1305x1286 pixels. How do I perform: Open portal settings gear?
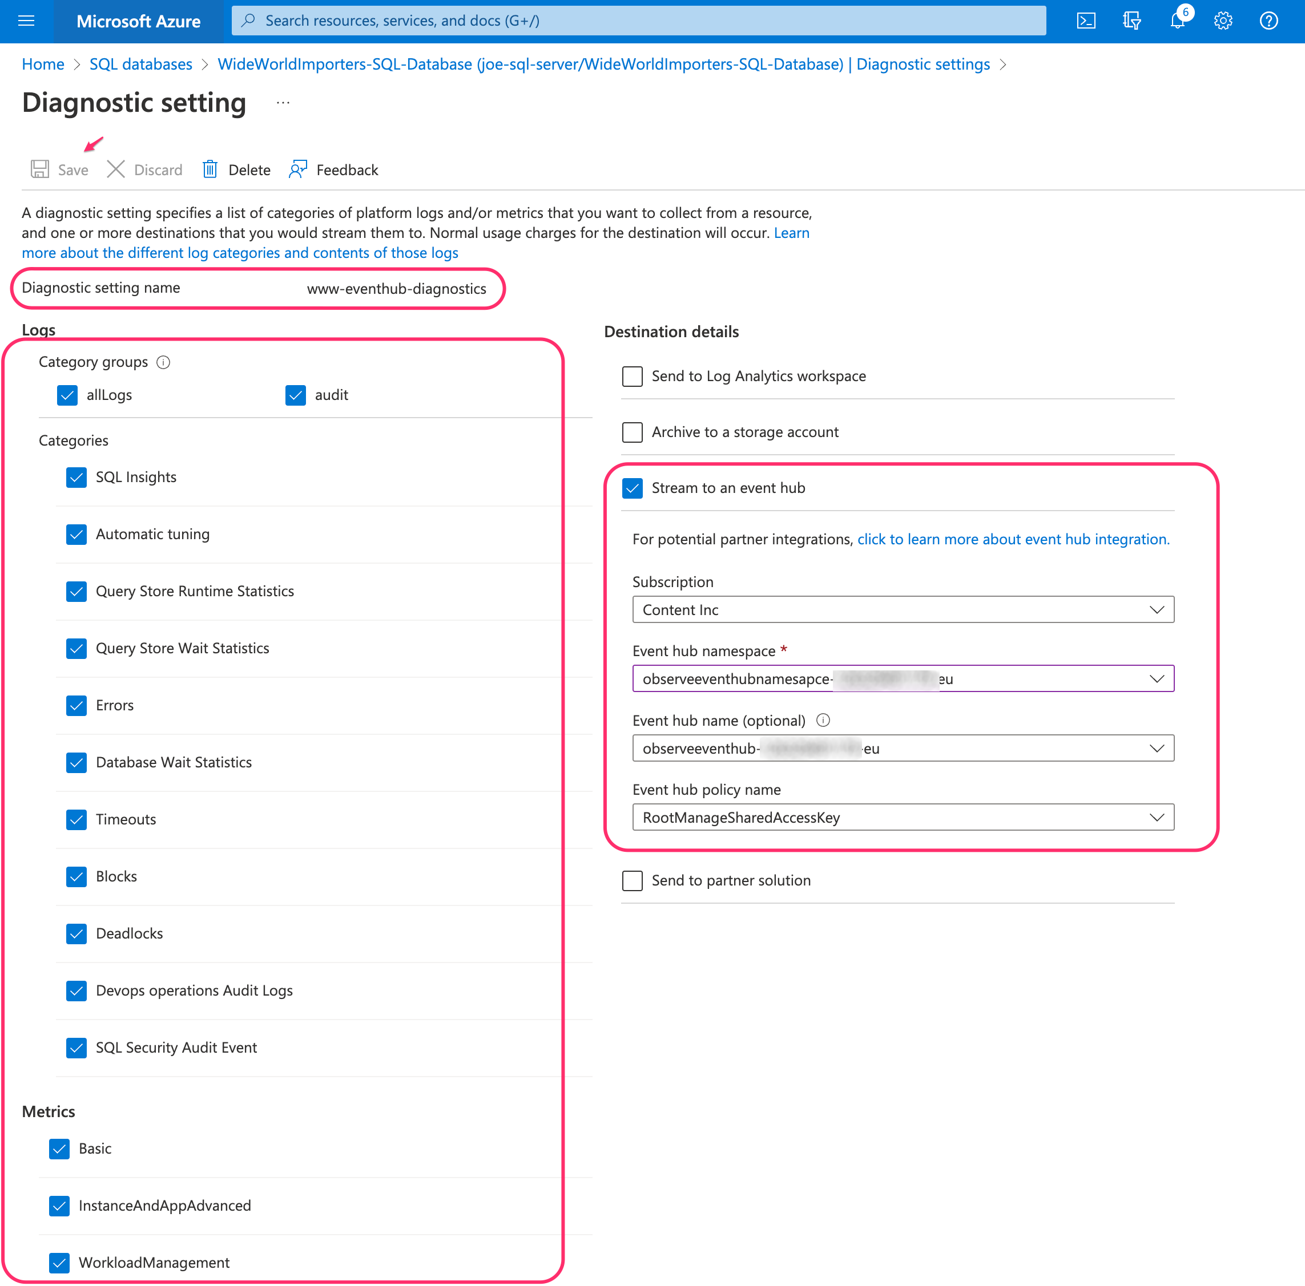click(1223, 21)
